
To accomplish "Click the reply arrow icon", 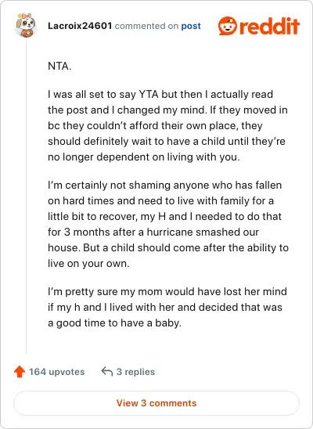I will pyautogui.click(x=107, y=372).
